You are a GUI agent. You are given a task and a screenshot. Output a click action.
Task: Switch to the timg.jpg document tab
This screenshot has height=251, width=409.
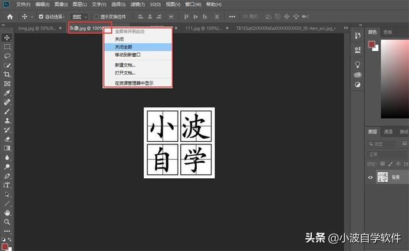pos(37,28)
